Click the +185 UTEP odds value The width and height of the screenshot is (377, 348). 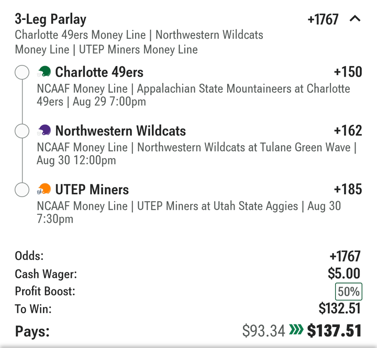click(x=348, y=189)
